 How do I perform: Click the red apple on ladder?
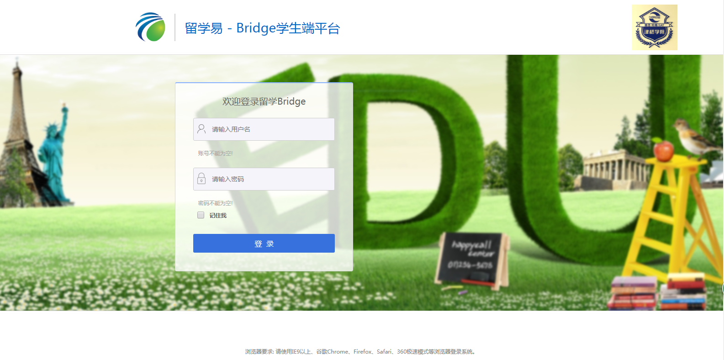click(x=663, y=150)
